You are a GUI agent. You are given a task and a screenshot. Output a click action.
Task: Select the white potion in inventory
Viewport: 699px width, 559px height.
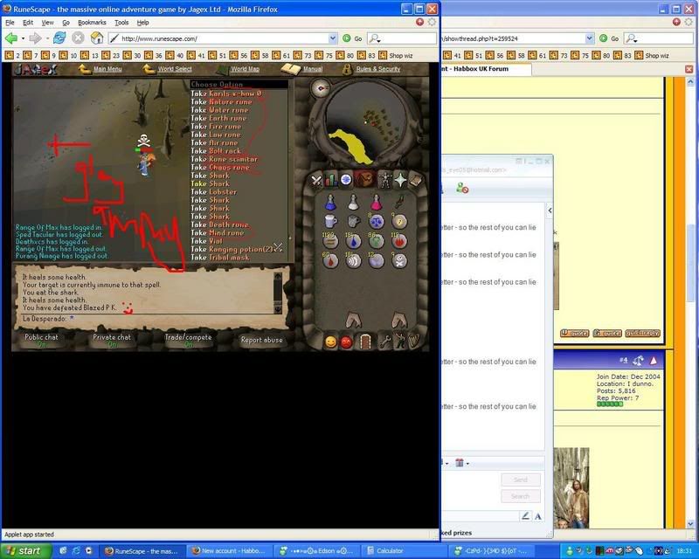(353, 203)
